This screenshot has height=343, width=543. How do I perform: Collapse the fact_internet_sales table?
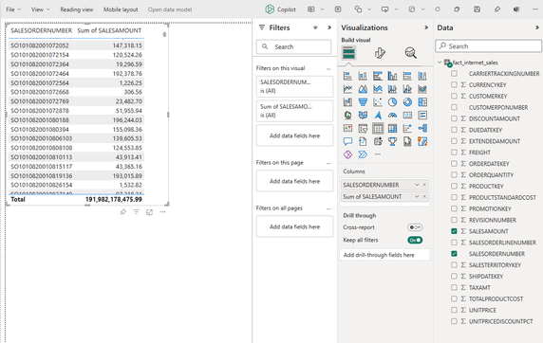[x=440, y=63]
